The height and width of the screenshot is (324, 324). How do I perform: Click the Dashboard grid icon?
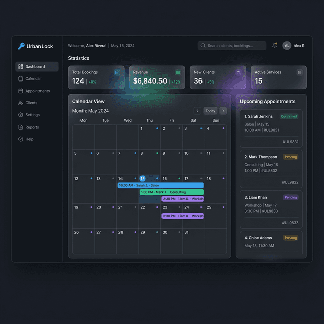[x=21, y=66]
